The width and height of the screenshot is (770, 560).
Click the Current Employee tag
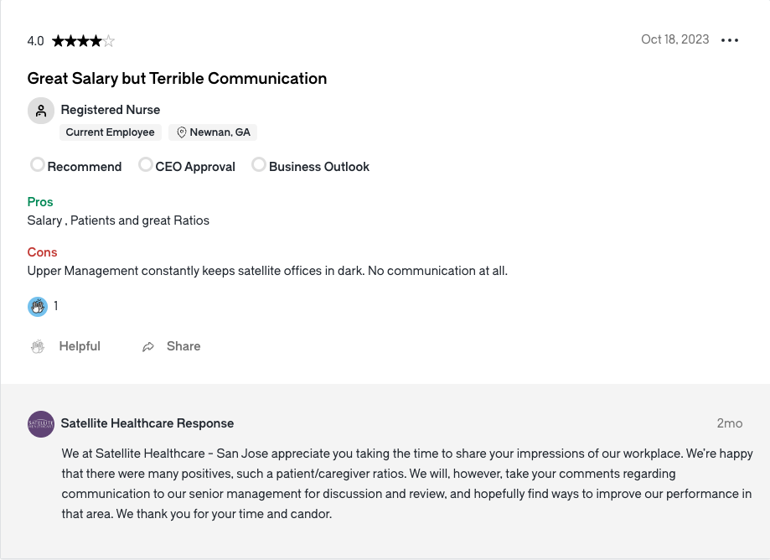click(x=110, y=132)
